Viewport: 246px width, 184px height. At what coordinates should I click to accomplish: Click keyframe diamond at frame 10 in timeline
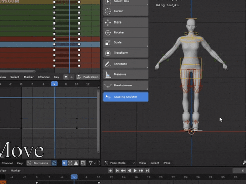click(99, 182)
